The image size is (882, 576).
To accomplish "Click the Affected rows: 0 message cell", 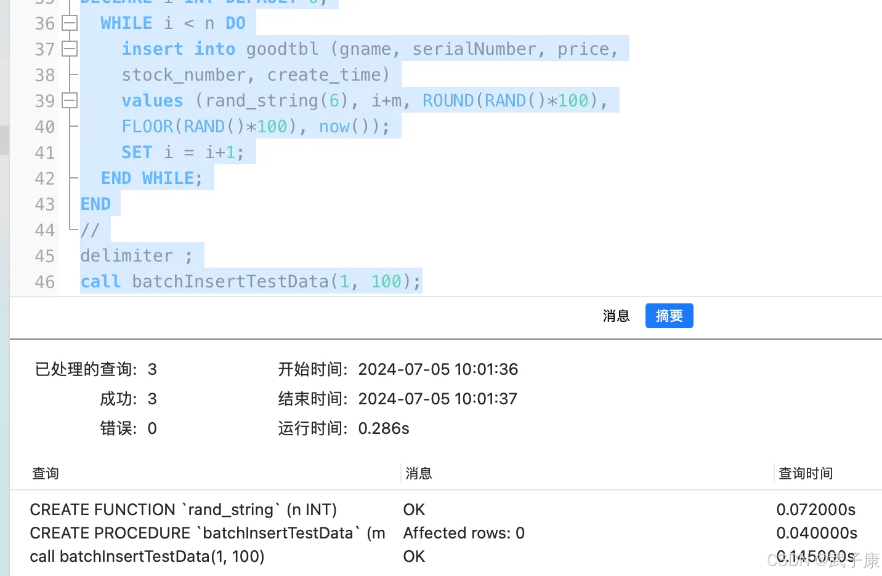I will point(463,533).
